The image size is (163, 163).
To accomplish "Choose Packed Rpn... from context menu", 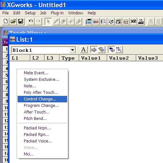I will [42, 135].
